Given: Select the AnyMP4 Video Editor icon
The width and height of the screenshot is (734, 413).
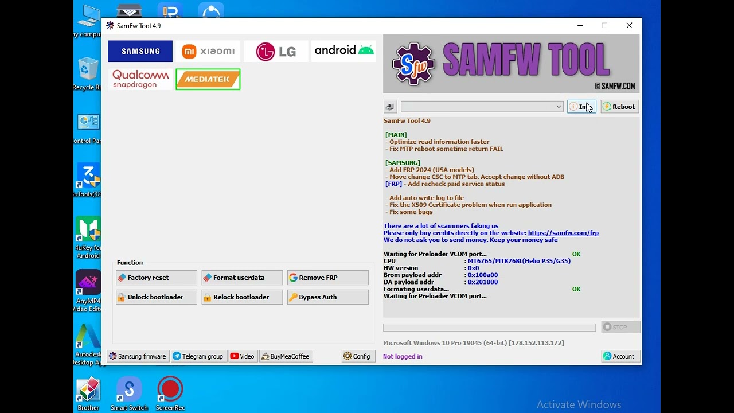Looking at the screenshot, I should (x=88, y=291).
